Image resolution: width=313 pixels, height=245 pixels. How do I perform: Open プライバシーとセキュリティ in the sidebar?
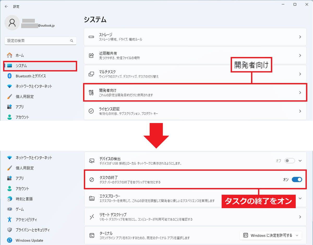40,230
